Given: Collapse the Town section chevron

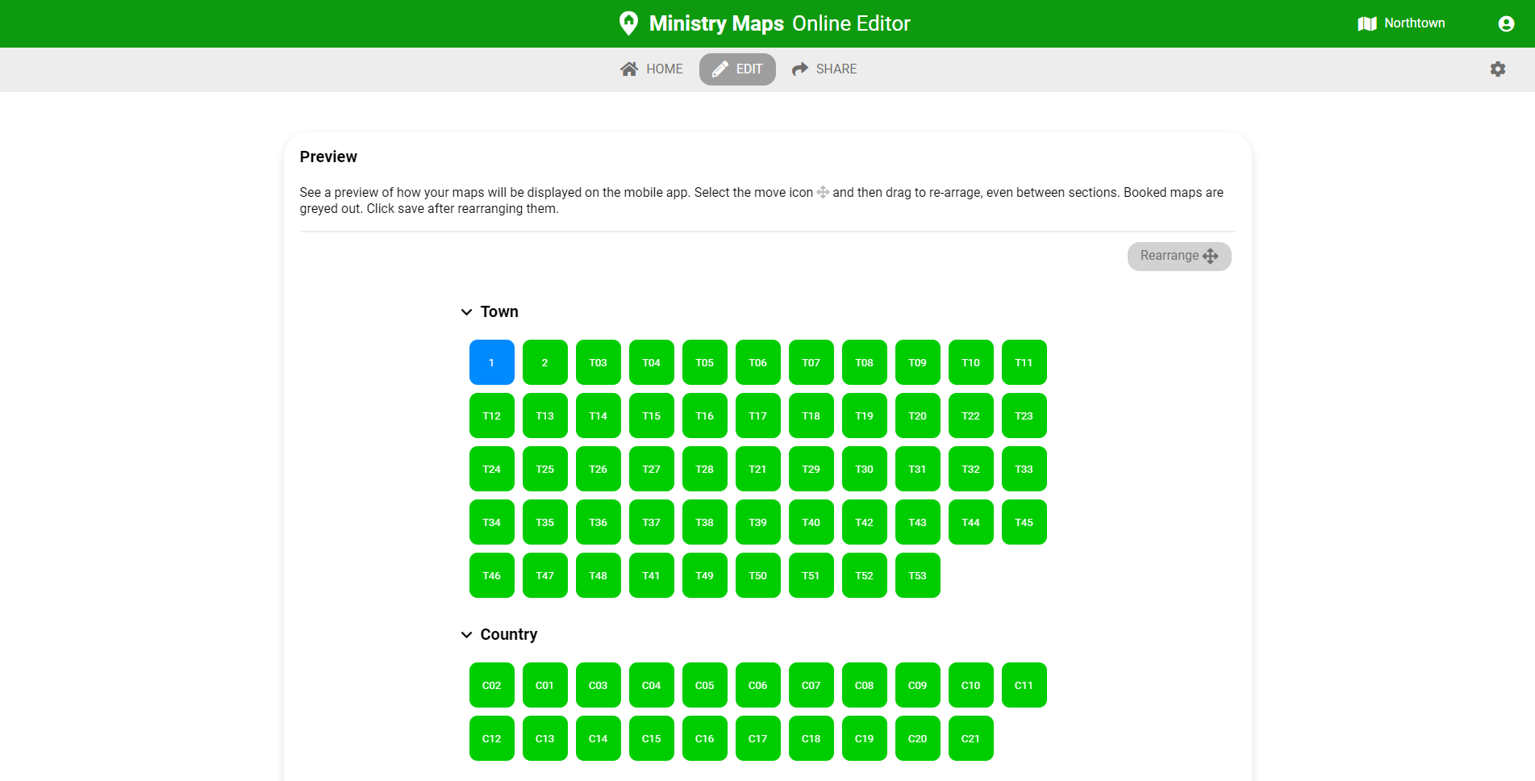Looking at the screenshot, I should pyautogui.click(x=466, y=312).
